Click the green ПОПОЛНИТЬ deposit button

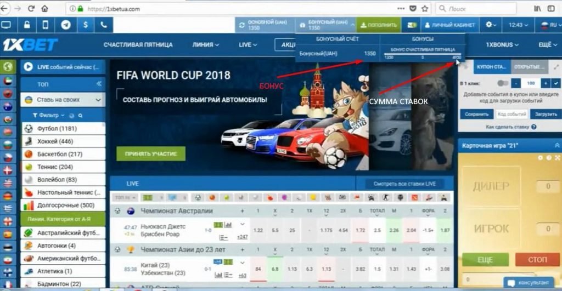point(379,25)
